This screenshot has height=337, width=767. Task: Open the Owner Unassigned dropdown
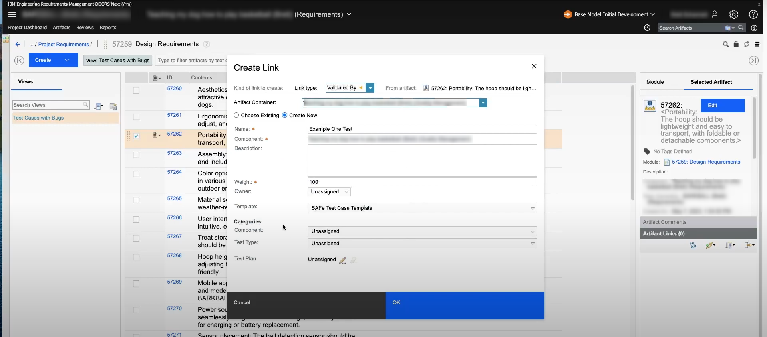tap(346, 192)
